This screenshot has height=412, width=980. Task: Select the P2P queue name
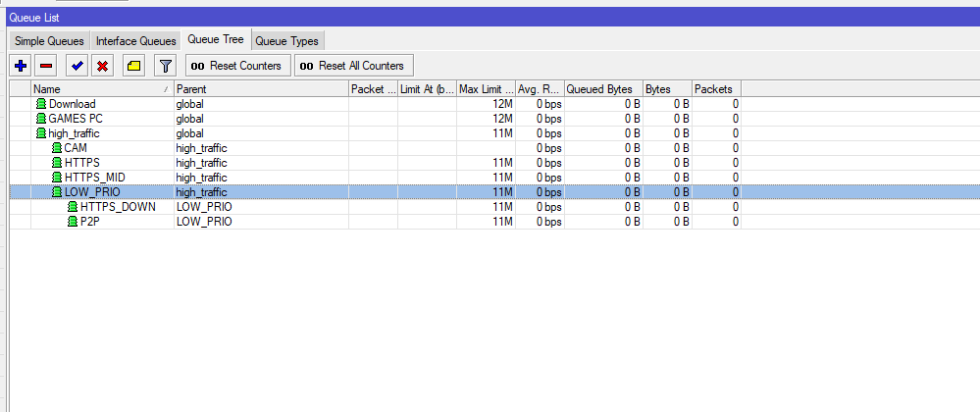(91, 222)
